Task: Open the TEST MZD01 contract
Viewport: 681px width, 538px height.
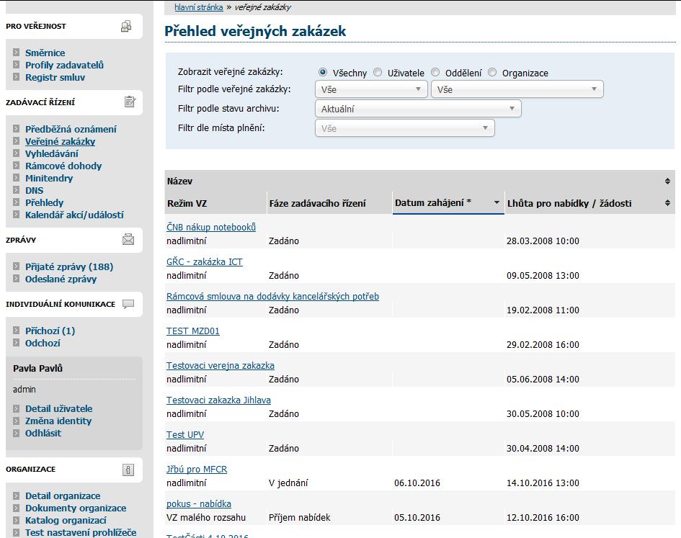Action: pos(193,331)
